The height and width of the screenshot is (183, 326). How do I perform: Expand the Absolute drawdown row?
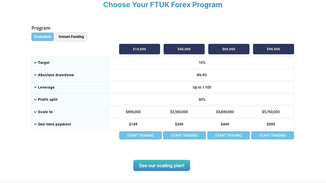tap(35, 75)
